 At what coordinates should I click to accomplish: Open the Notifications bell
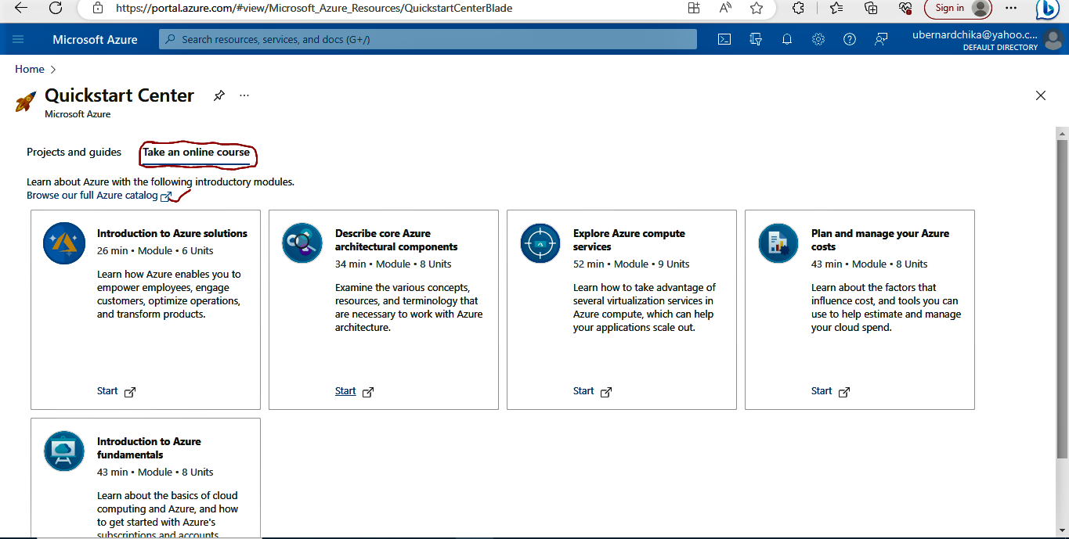coord(787,39)
